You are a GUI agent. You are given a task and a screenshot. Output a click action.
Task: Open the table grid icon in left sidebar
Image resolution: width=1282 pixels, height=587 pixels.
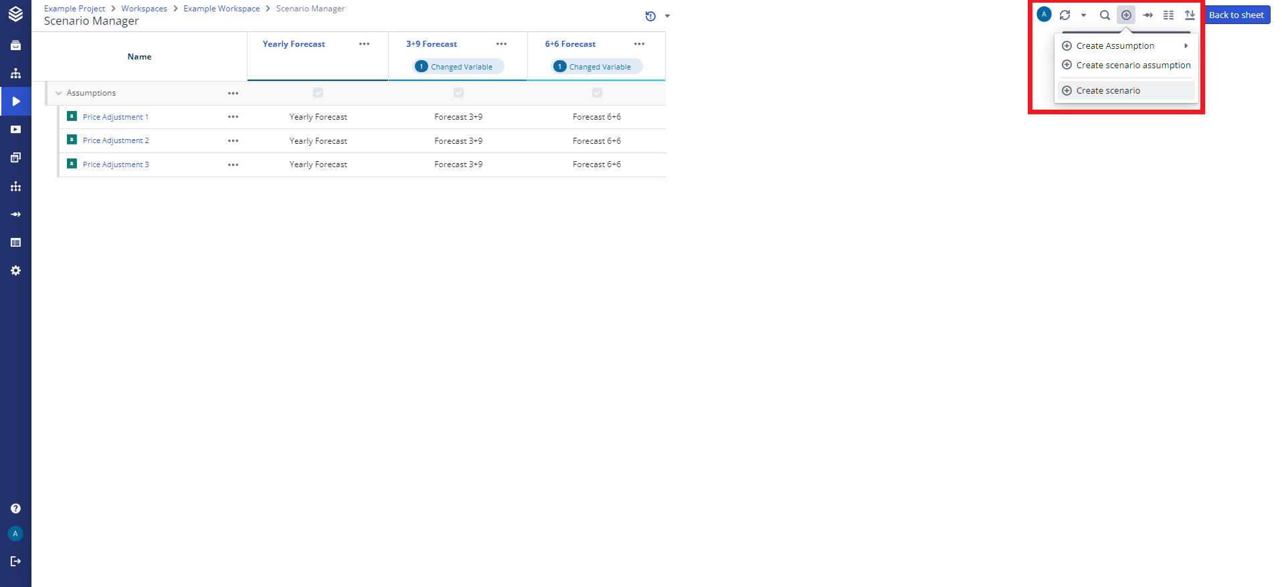pyautogui.click(x=16, y=243)
